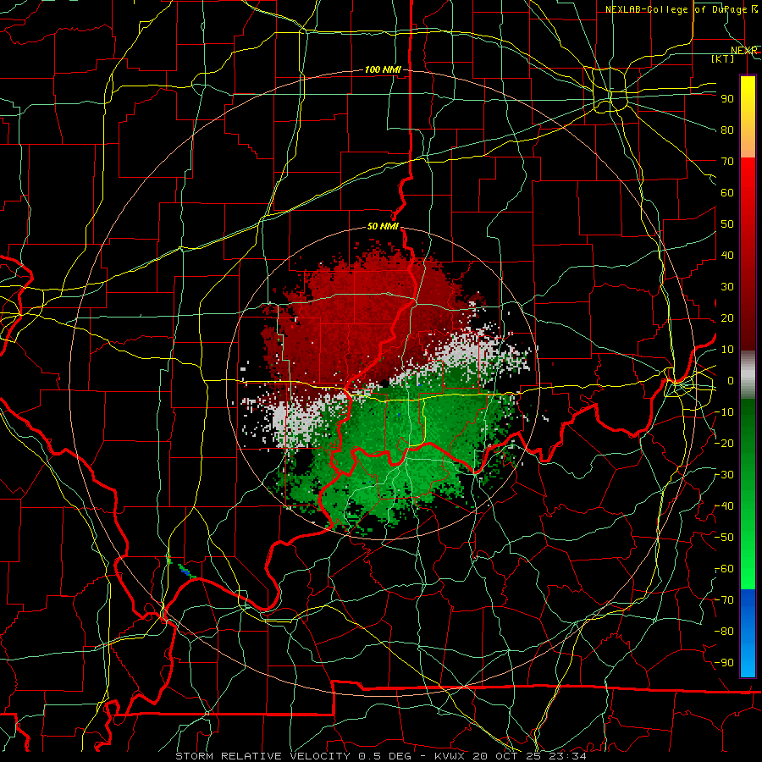Image resolution: width=762 pixels, height=762 pixels.
Task: Click the positive 90 scale label
Action: coord(727,99)
